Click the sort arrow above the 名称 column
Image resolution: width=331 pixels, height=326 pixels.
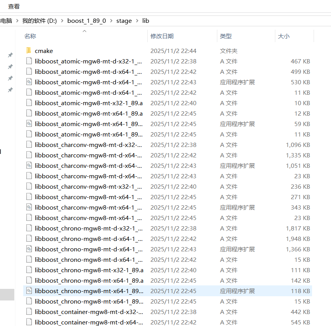click(84, 31)
